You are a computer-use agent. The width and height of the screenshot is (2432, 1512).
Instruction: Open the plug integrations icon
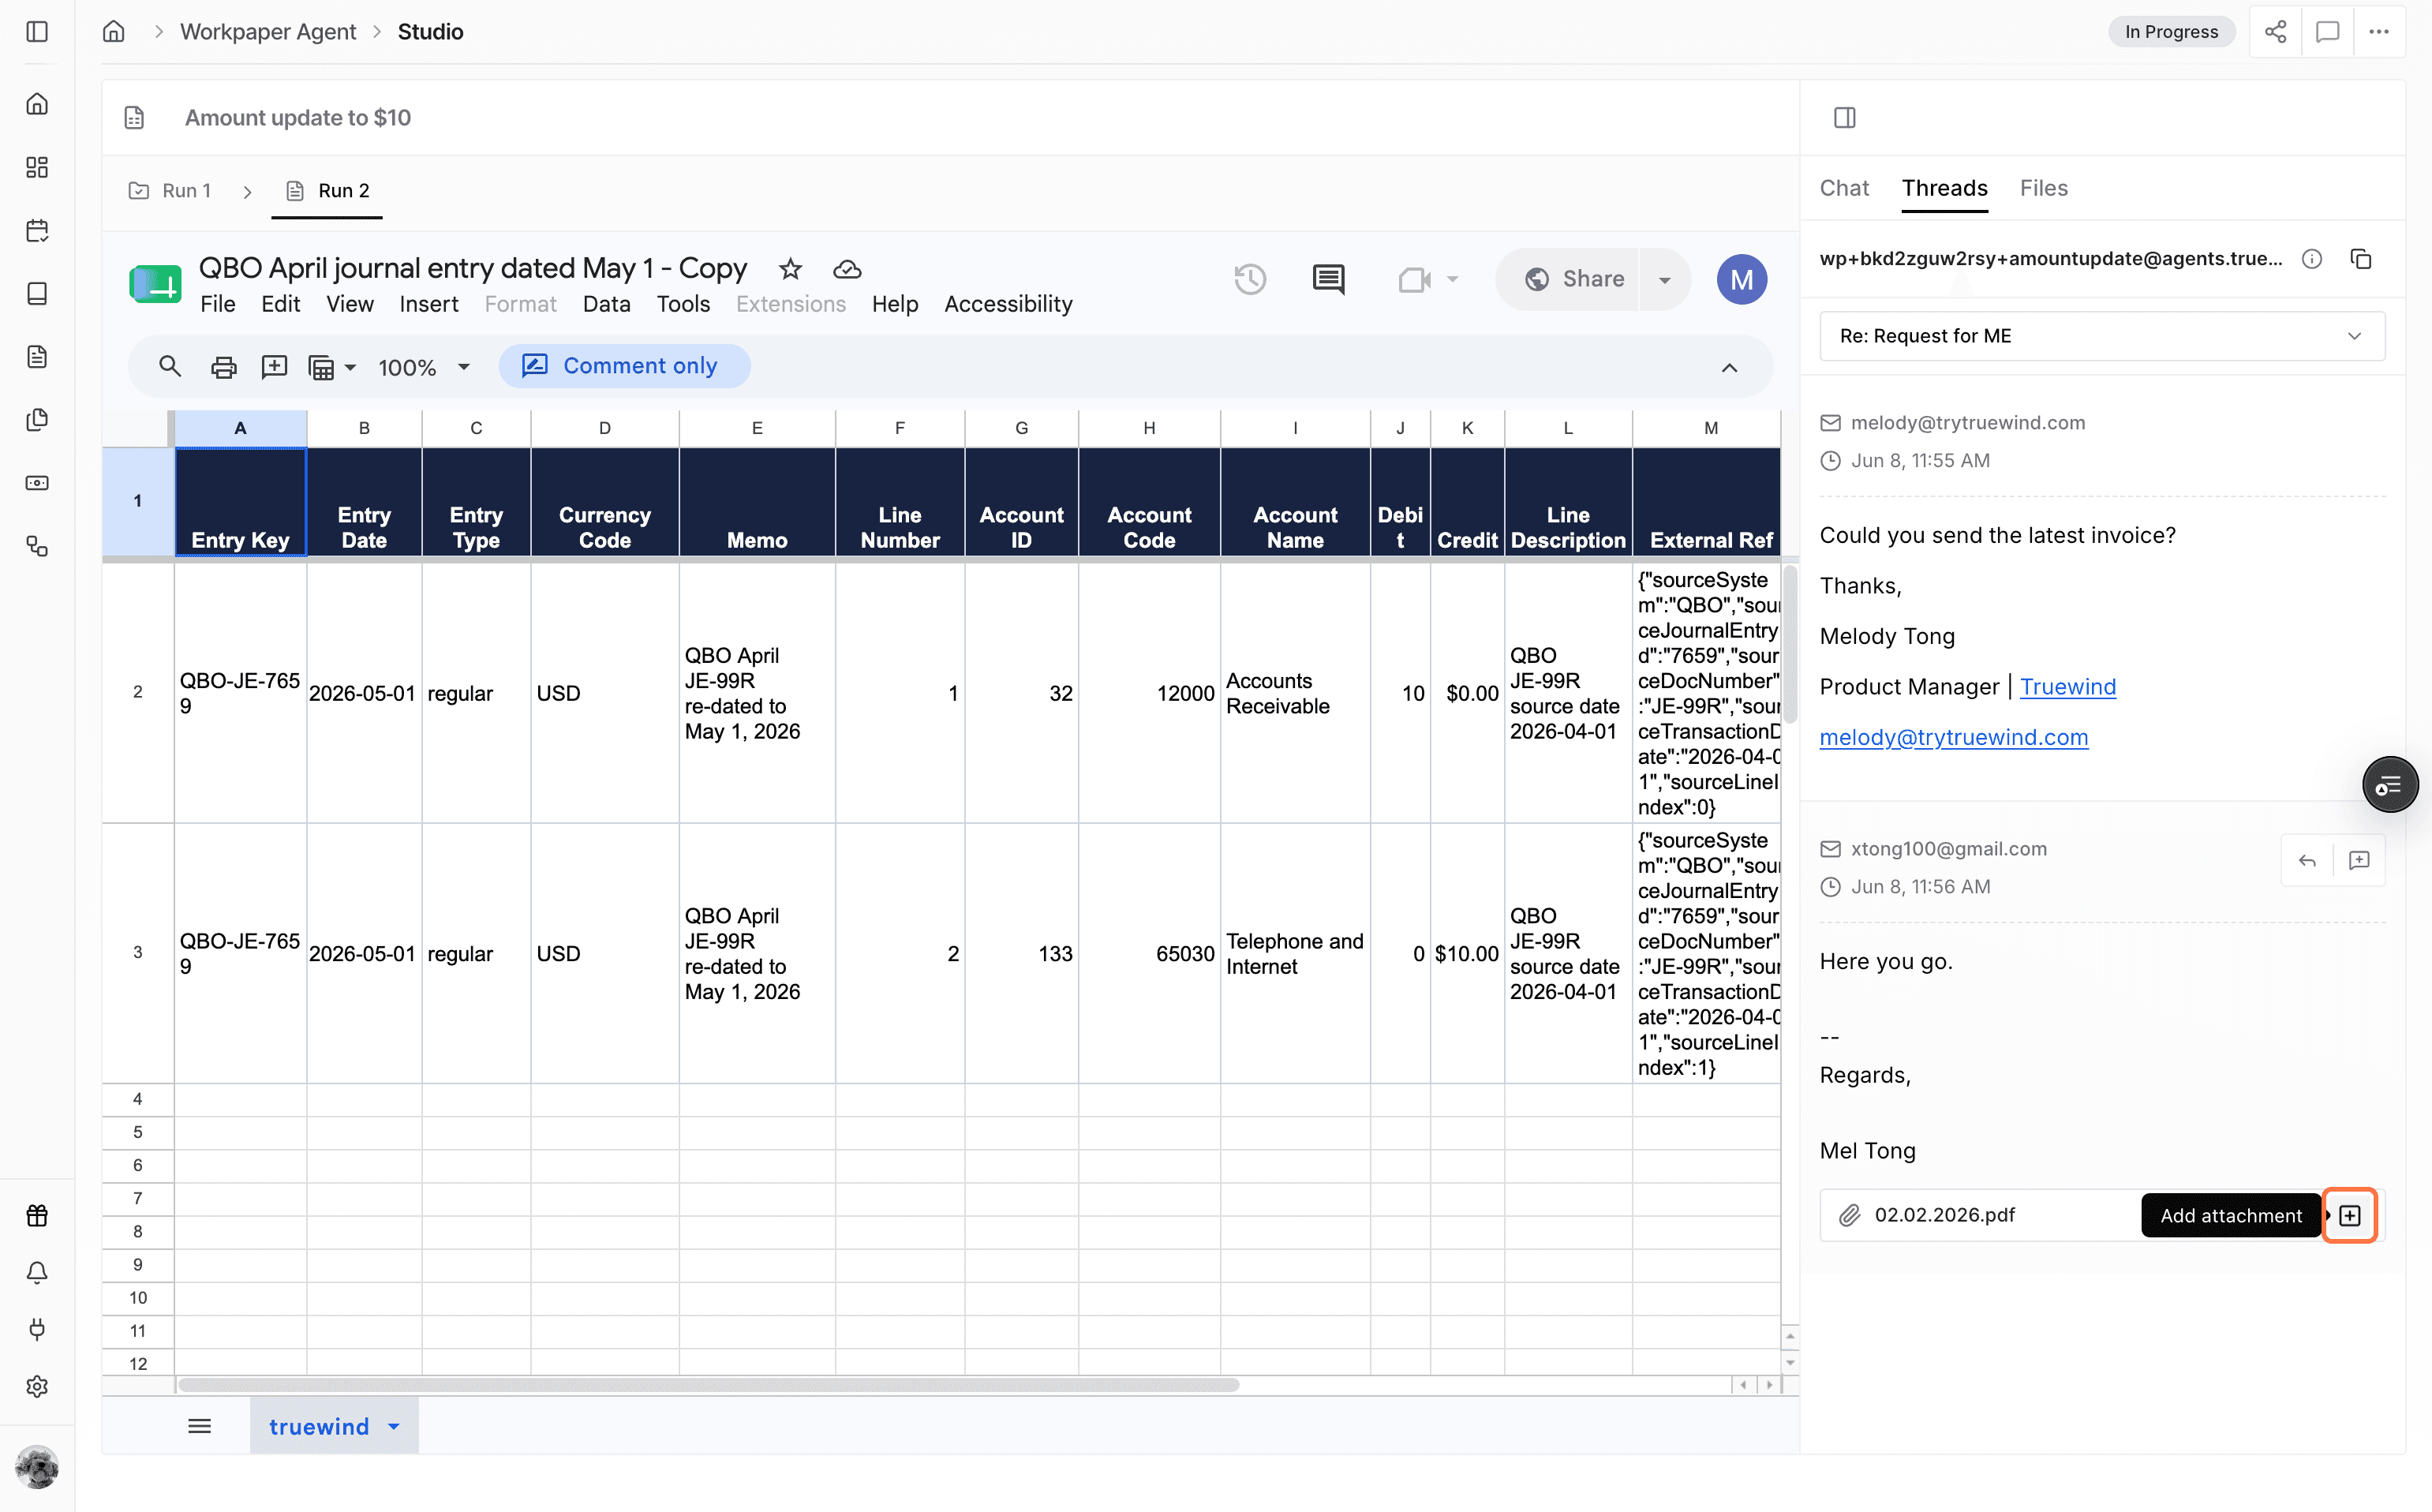tap(37, 1330)
